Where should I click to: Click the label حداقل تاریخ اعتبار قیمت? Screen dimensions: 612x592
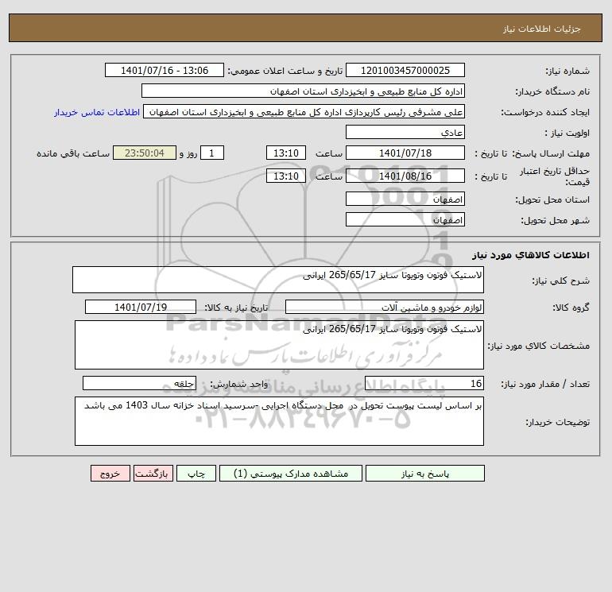tap(555, 176)
